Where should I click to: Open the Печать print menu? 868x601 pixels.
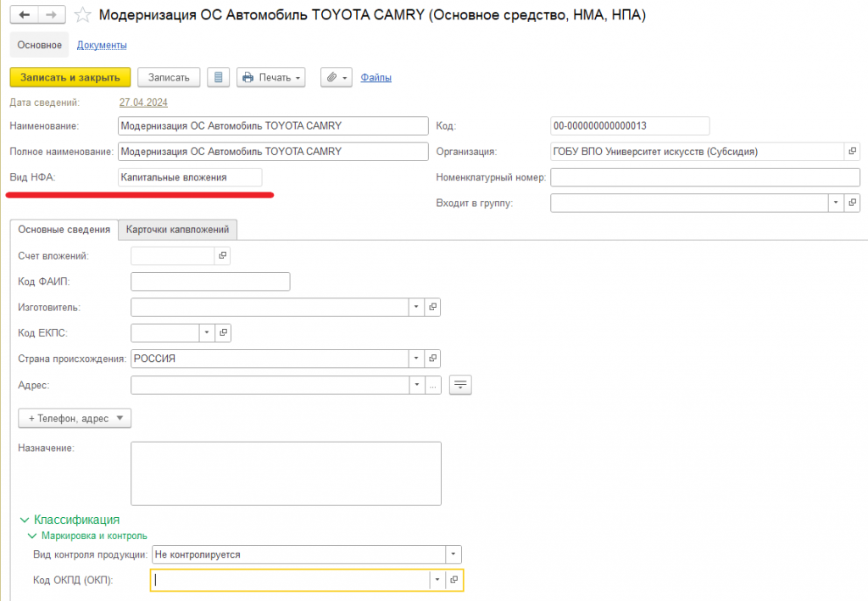(x=271, y=77)
